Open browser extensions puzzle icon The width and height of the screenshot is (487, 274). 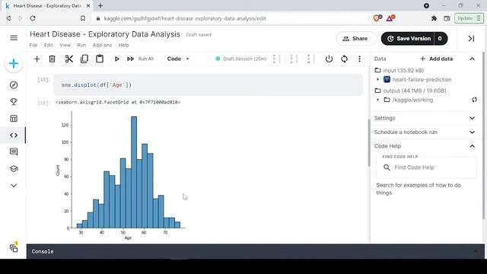pos(434,18)
